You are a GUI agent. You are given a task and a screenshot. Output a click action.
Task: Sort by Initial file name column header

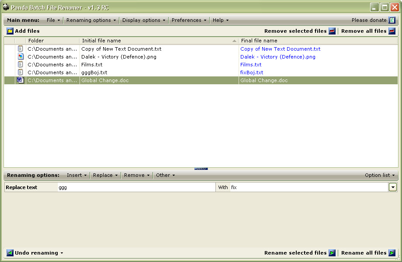(x=159, y=41)
